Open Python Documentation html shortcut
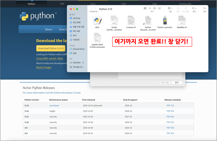Screen dimensions: 217x141 148,20
